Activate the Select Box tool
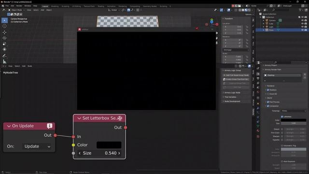The height and width of the screenshot is (174, 309). [x=4, y=20]
